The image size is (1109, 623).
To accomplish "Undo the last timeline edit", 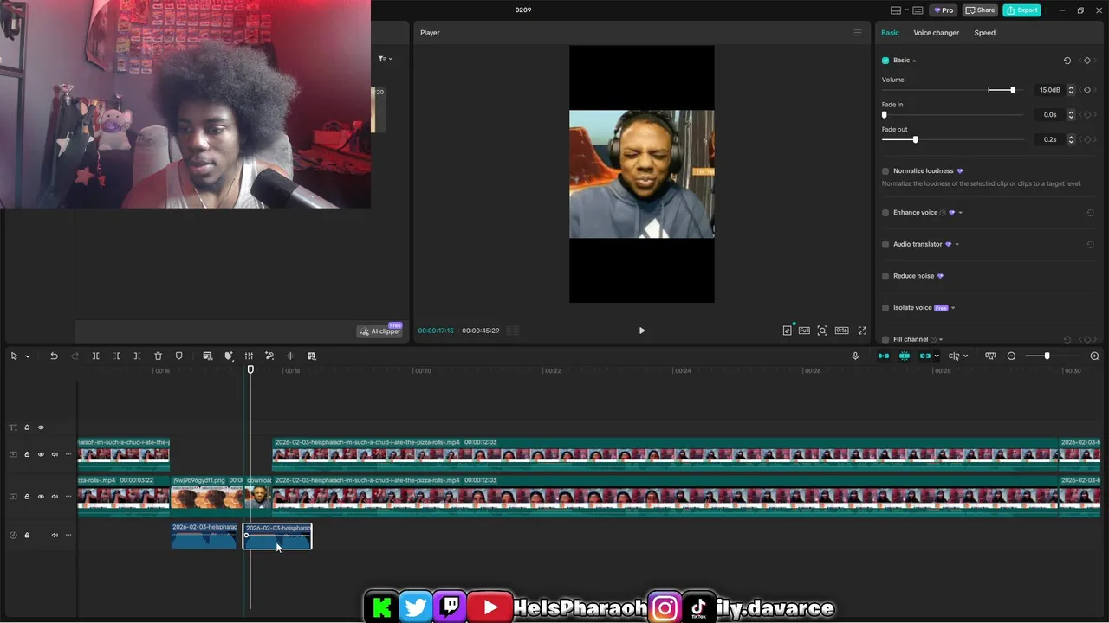I will pyautogui.click(x=54, y=356).
